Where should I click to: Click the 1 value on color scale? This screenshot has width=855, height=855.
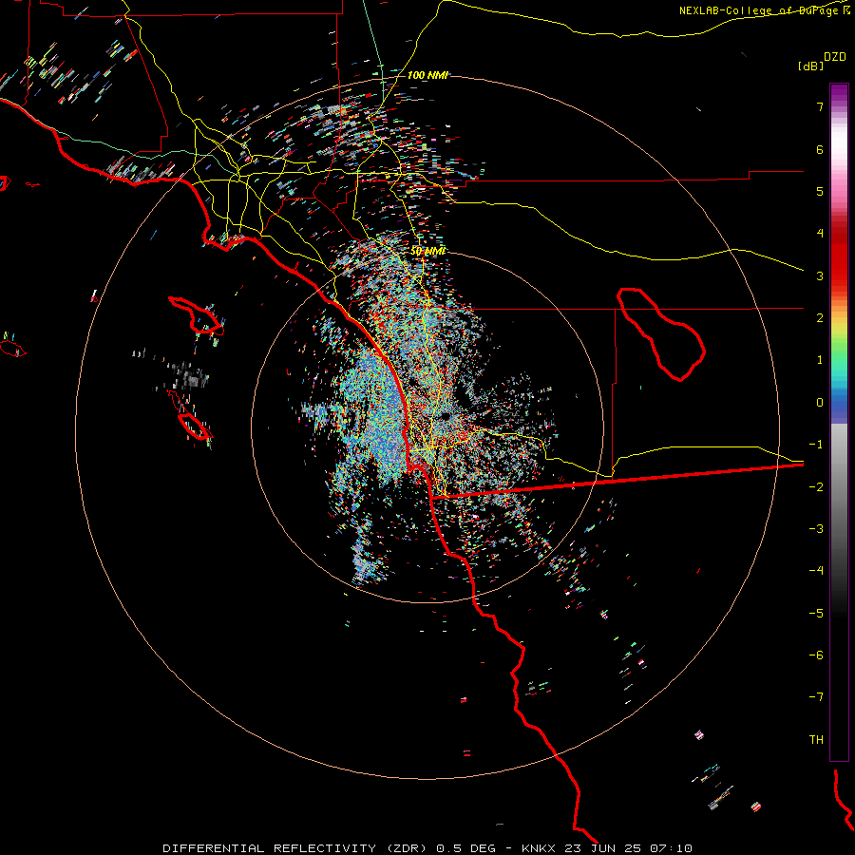pyautogui.click(x=820, y=360)
